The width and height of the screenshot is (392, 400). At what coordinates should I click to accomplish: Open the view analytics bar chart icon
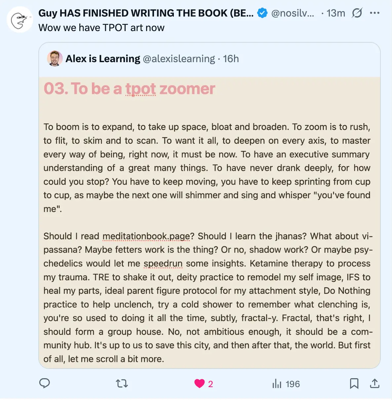pyautogui.click(x=277, y=384)
